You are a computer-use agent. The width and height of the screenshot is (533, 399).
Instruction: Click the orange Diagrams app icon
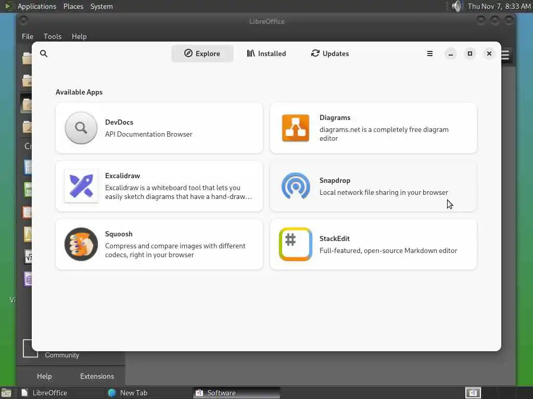(x=296, y=128)
